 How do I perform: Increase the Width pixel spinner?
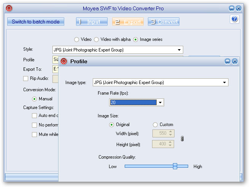[x=170, y=132]
